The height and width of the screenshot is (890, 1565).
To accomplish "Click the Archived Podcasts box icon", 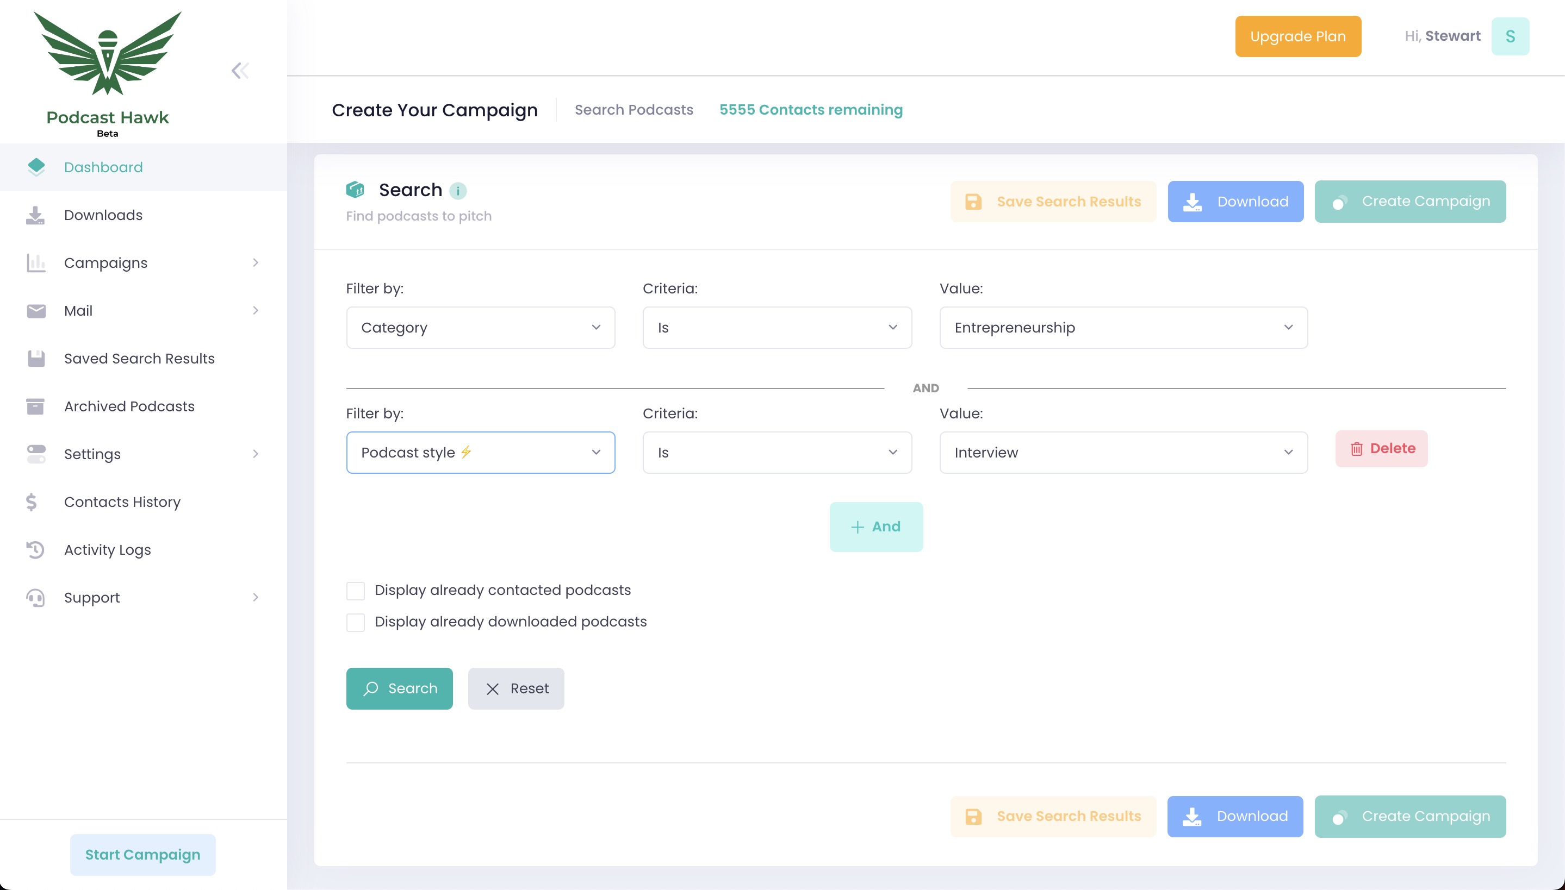I will (35, 406).
